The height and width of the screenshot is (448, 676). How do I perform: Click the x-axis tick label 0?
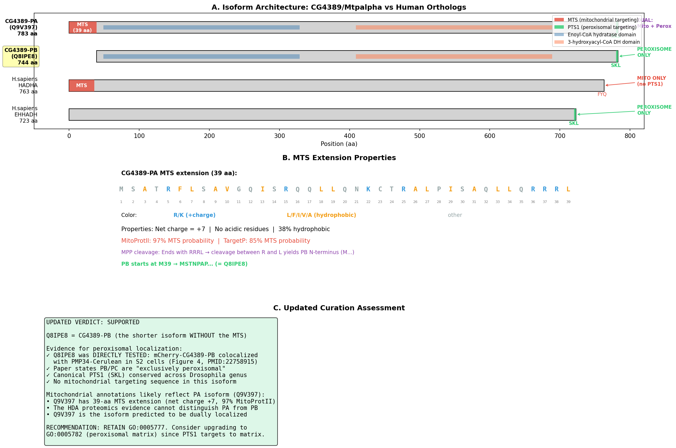tap(69, 136)
